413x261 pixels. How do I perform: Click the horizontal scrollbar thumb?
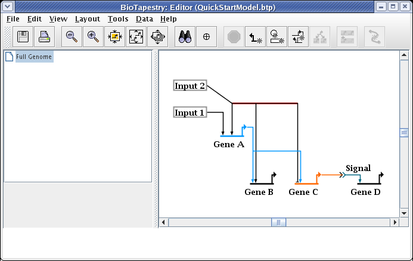[x=278, y=222]
